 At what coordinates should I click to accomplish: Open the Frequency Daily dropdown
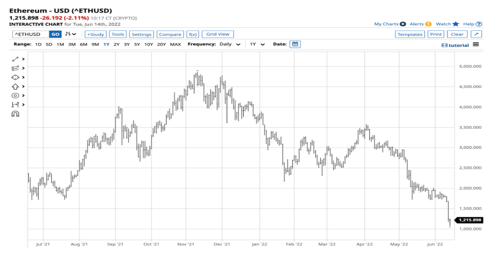(229, 44)
